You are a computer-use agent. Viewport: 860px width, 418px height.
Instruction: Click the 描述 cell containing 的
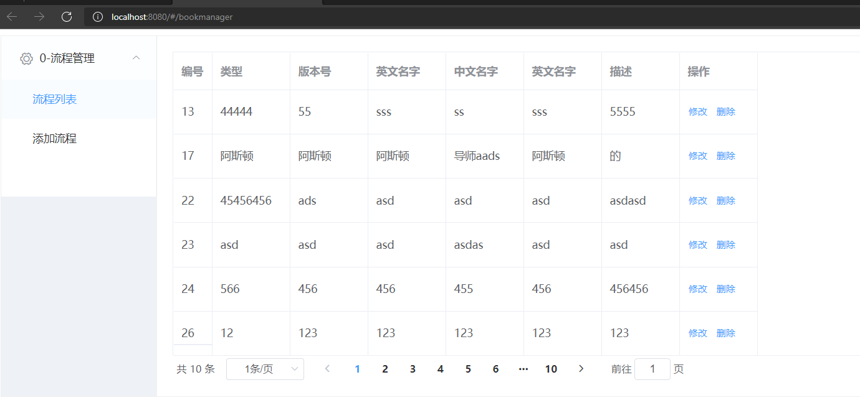(x=641, y=156)
